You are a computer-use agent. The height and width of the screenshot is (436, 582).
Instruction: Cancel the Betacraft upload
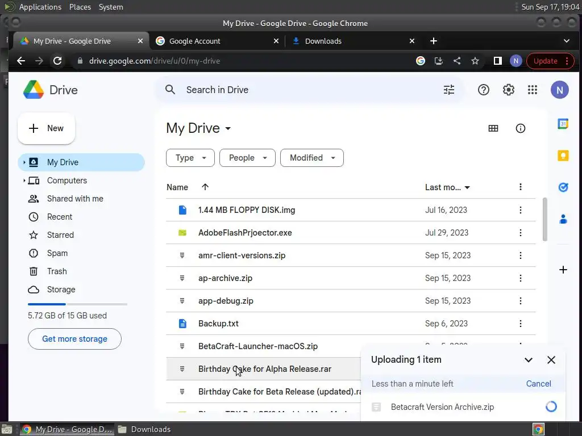(538, 384)
